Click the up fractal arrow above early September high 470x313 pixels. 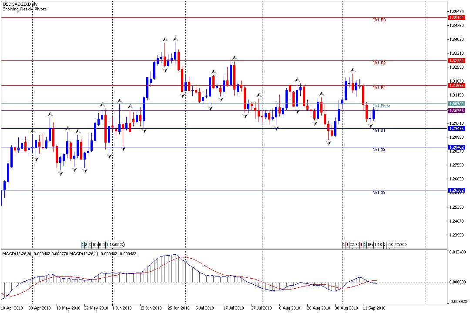point(353,70)
